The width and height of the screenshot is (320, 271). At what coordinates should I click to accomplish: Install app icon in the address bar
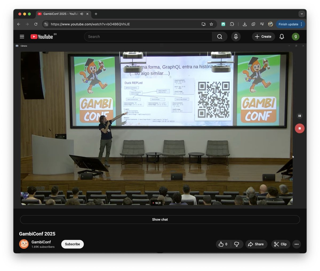coord(204,24)
